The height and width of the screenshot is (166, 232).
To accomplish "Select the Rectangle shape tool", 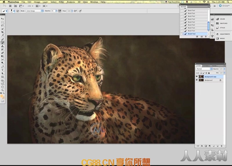I will coord(2,77).
